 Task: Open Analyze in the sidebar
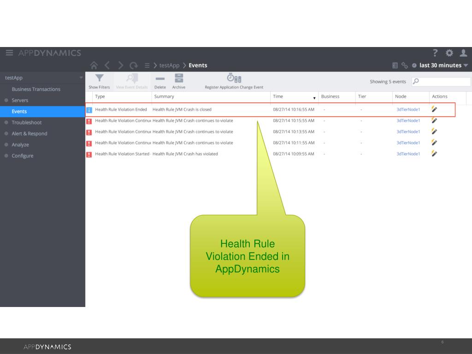click(20, 145)
